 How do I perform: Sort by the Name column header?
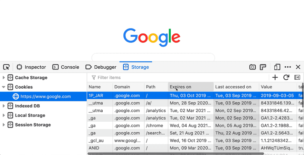[x=99, y=87]
